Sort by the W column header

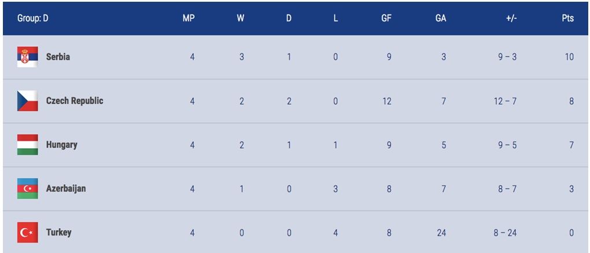(241, 19)
